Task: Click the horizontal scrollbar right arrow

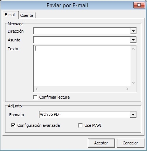Action: [127, 89]
